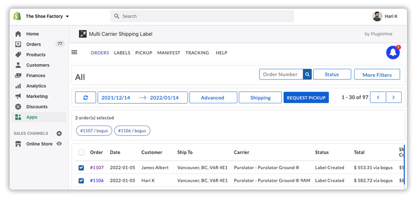
Task: Go to previous page of orders
Action: point(378,97)
